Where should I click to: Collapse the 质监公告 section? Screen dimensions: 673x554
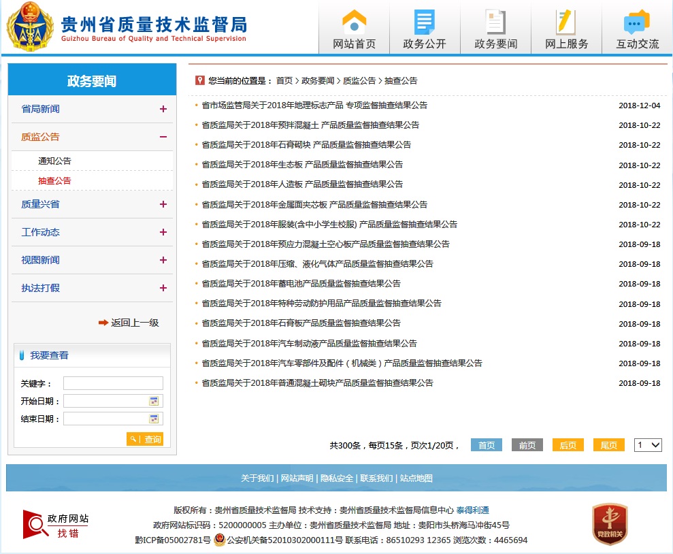point(163,137)
